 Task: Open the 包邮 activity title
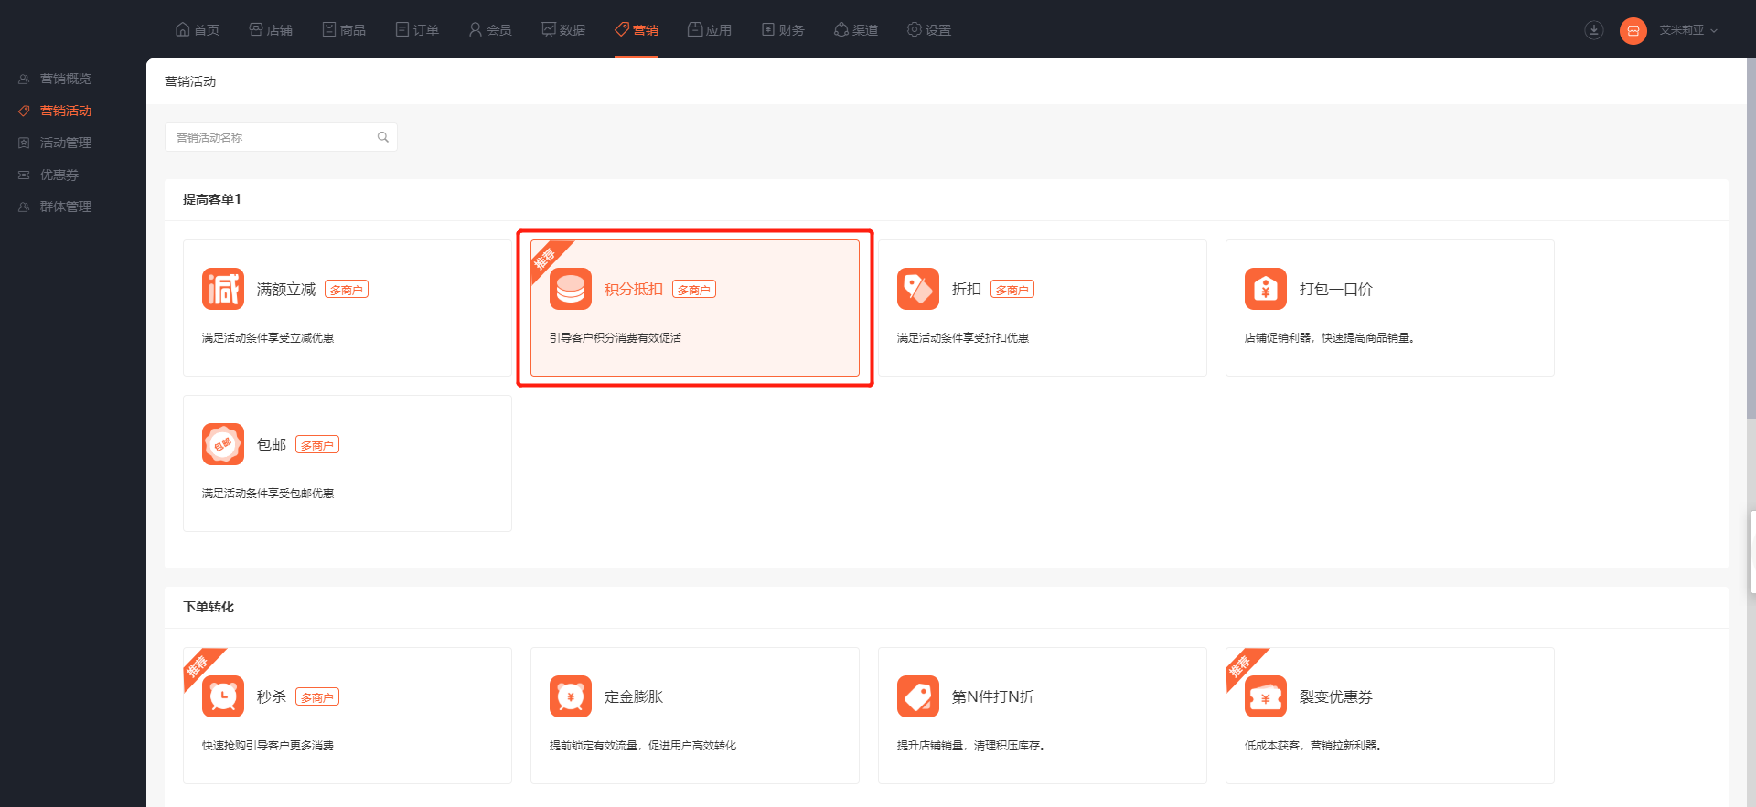point(272,444)
